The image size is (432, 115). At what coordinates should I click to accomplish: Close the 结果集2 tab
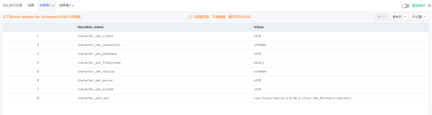73,6
